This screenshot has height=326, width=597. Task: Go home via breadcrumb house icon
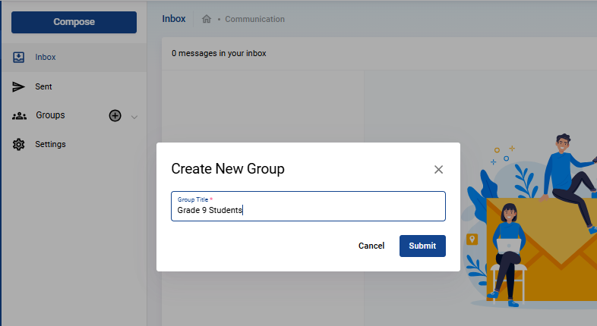tap(207, 19)
